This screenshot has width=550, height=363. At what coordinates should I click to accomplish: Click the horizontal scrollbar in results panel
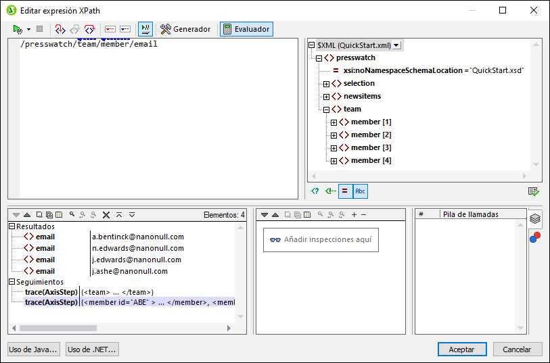(x=68, y=329)
